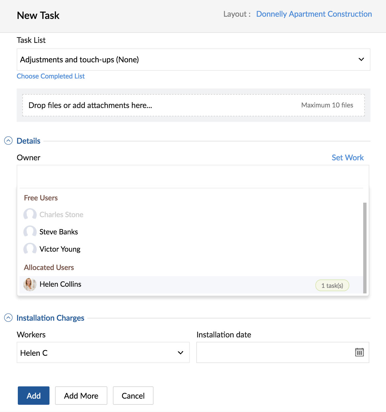Click the owner list scrollbar
Image resolution: width=386 pixels, height=412 pixels.
coord(365,248)
